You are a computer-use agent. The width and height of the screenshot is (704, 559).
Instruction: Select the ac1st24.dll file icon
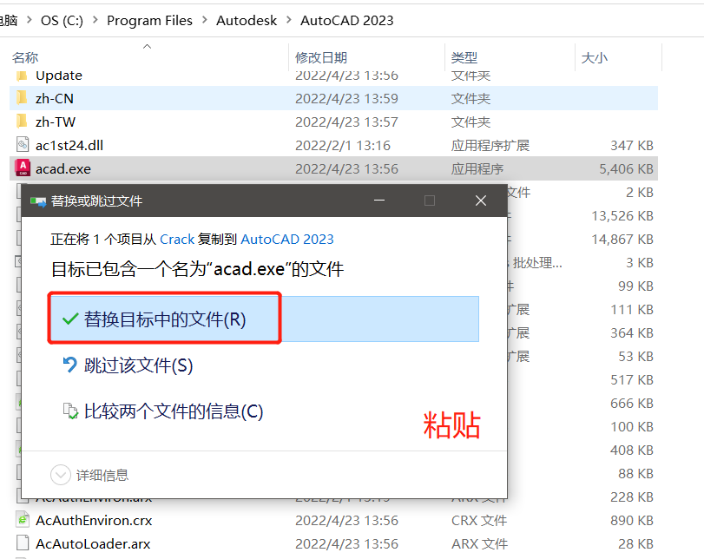[23, 145]
